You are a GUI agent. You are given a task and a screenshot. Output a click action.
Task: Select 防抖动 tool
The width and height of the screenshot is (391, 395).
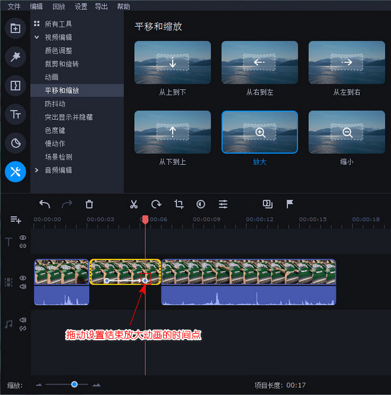coord(55,104)
